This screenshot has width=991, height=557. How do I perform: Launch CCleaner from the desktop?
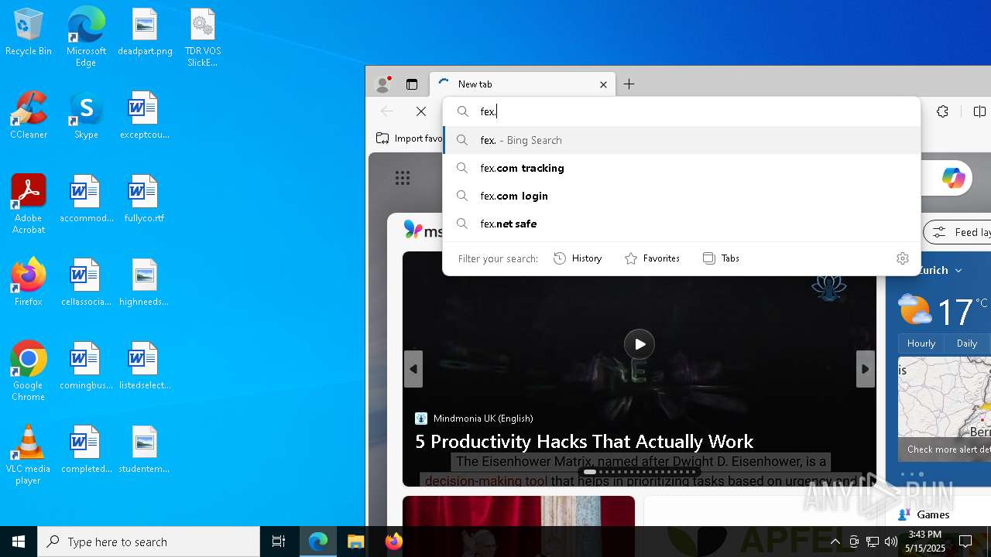point(29,116)
